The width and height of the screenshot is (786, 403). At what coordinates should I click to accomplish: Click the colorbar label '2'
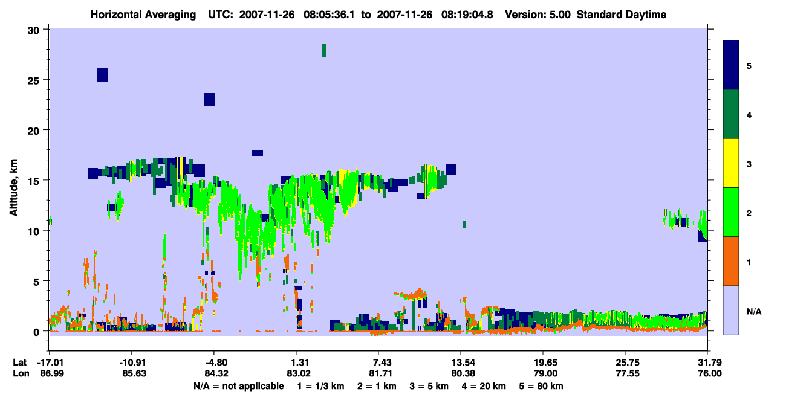(749, 213)
